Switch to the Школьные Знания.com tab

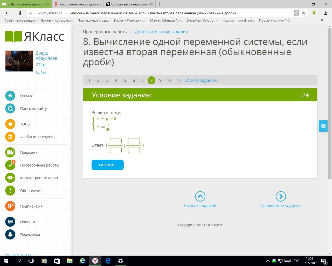pos(130,4)
